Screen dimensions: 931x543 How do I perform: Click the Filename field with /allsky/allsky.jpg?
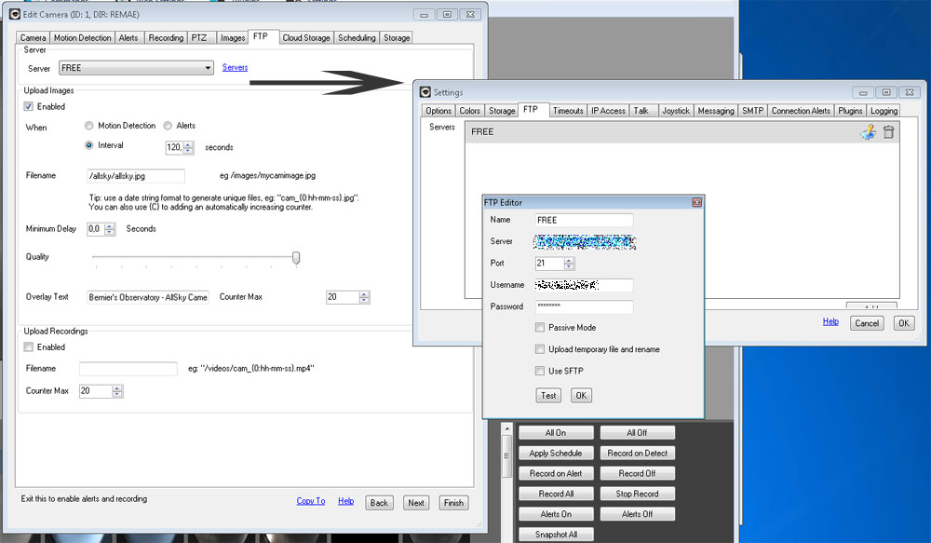pyautogui.click(x=135, y=176)
